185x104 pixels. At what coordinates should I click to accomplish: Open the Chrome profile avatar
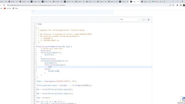[184, 5]
